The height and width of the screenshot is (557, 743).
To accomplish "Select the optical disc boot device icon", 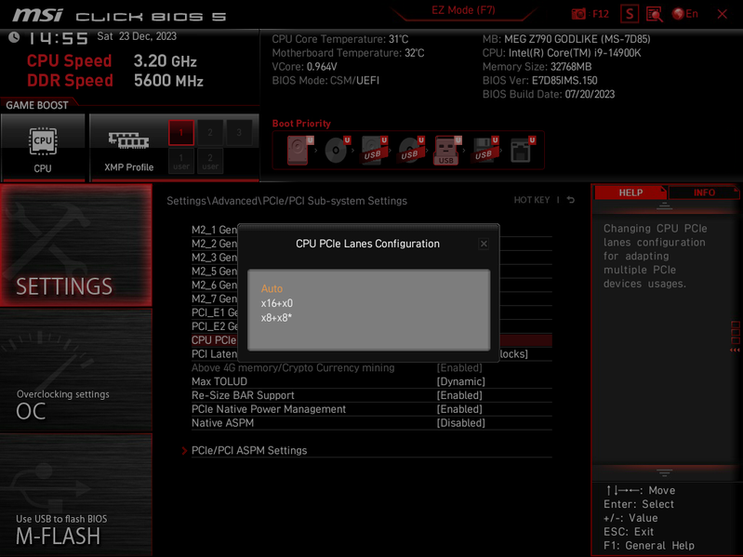I will [337, 150].
